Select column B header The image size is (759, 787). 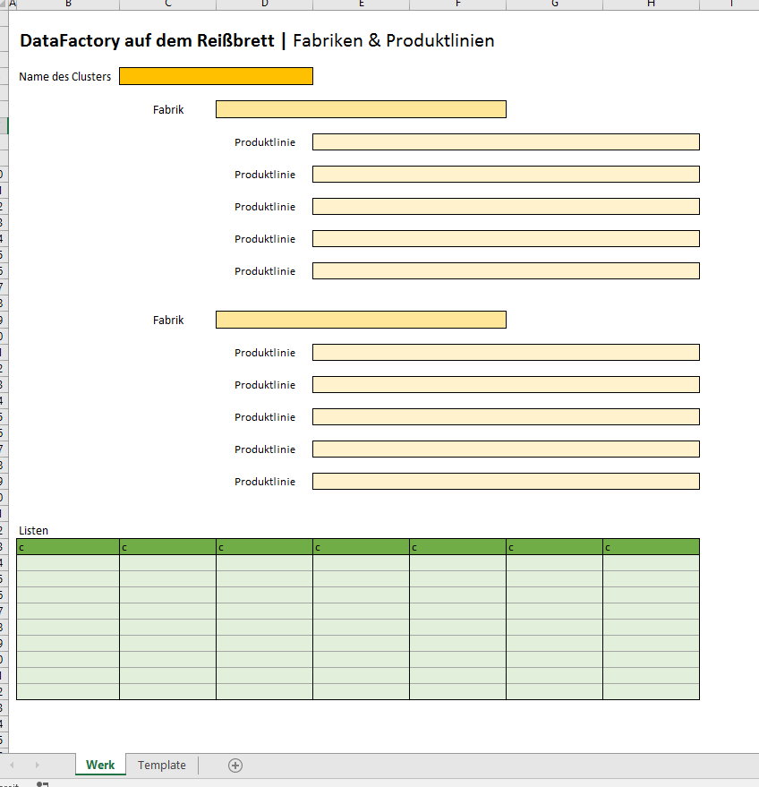click(x=68, y=4)
